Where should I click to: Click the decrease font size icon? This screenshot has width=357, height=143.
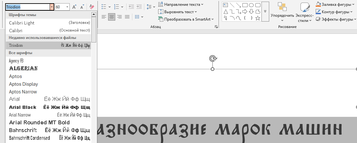(82, 7)
